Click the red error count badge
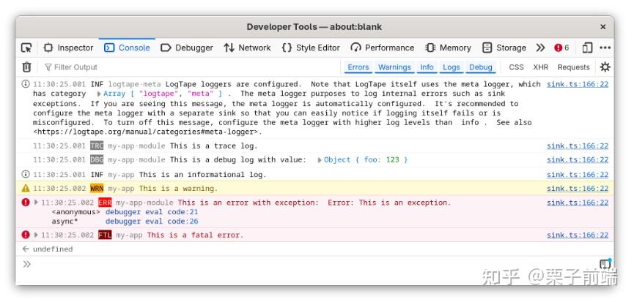 click(x=561, y=48)
